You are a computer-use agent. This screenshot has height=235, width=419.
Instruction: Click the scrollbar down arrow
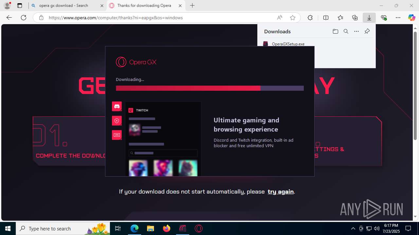coord(415,217)
